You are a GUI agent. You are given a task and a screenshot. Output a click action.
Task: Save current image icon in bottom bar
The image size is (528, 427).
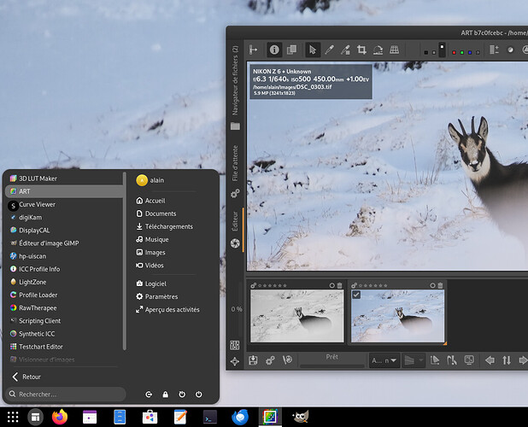(x=253, y=360)
